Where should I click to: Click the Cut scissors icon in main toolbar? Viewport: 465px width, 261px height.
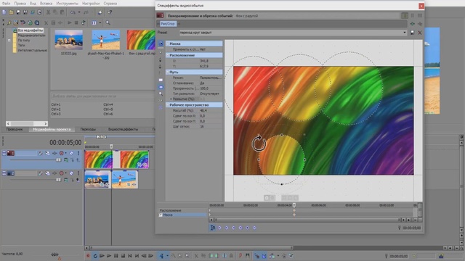click(48, 12)
